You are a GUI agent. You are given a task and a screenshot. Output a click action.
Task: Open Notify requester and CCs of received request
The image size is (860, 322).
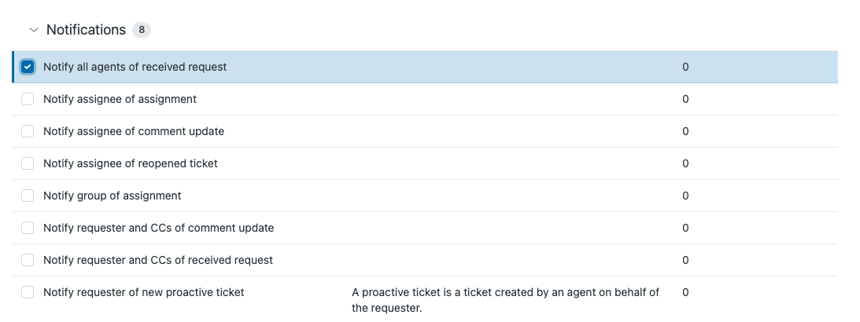[x=158, y=260]
